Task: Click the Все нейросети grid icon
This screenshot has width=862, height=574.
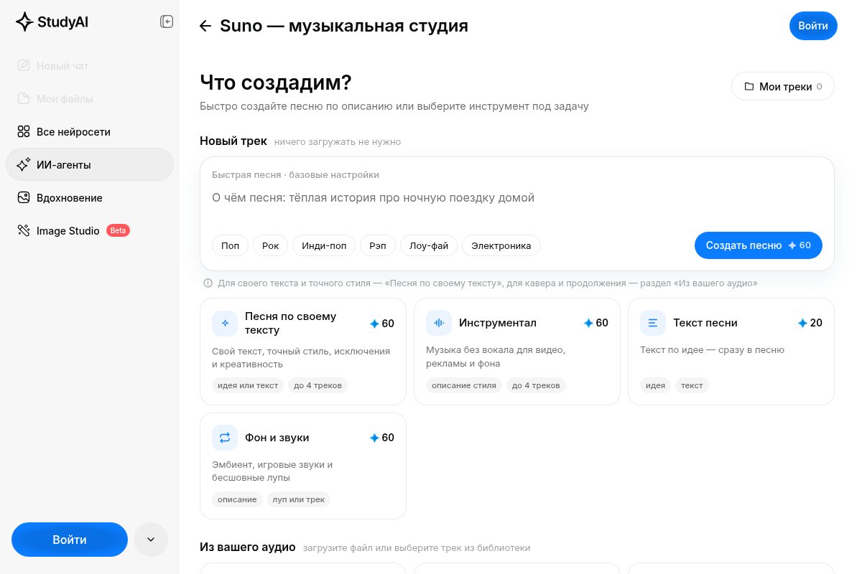Action: coord(24,132)
